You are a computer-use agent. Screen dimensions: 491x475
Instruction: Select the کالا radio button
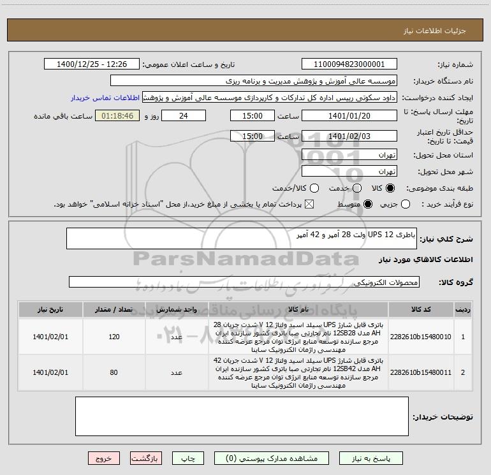pos(390,188)
